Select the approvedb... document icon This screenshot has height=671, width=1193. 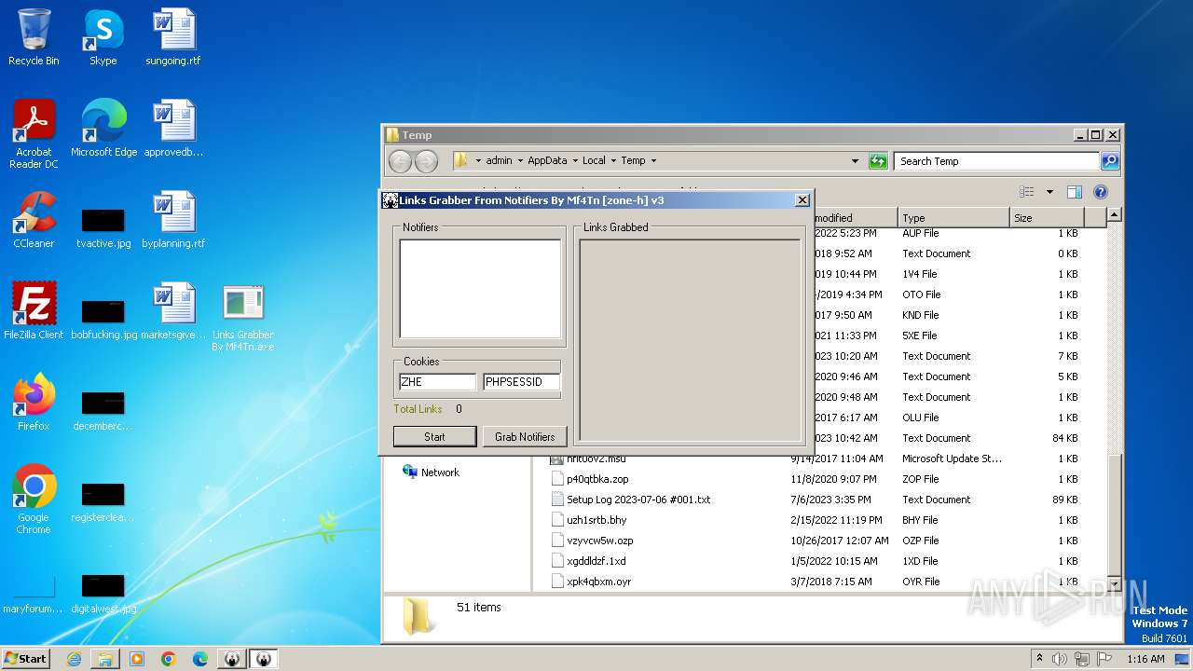pyautogui.click(x=173, y=128)
